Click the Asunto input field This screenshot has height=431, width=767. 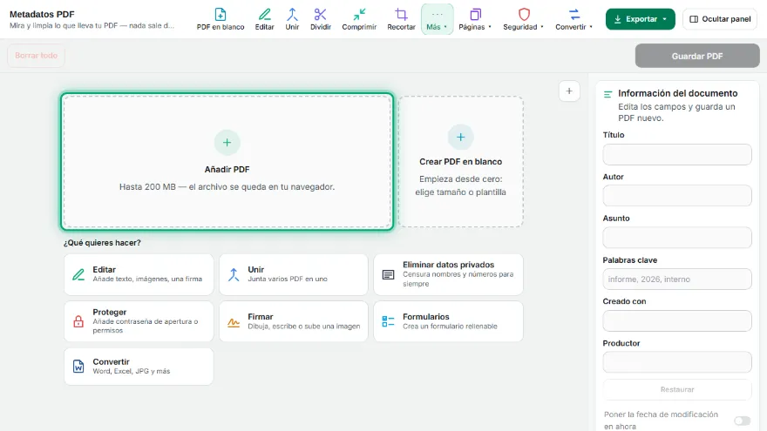click(x=677, y=238)
